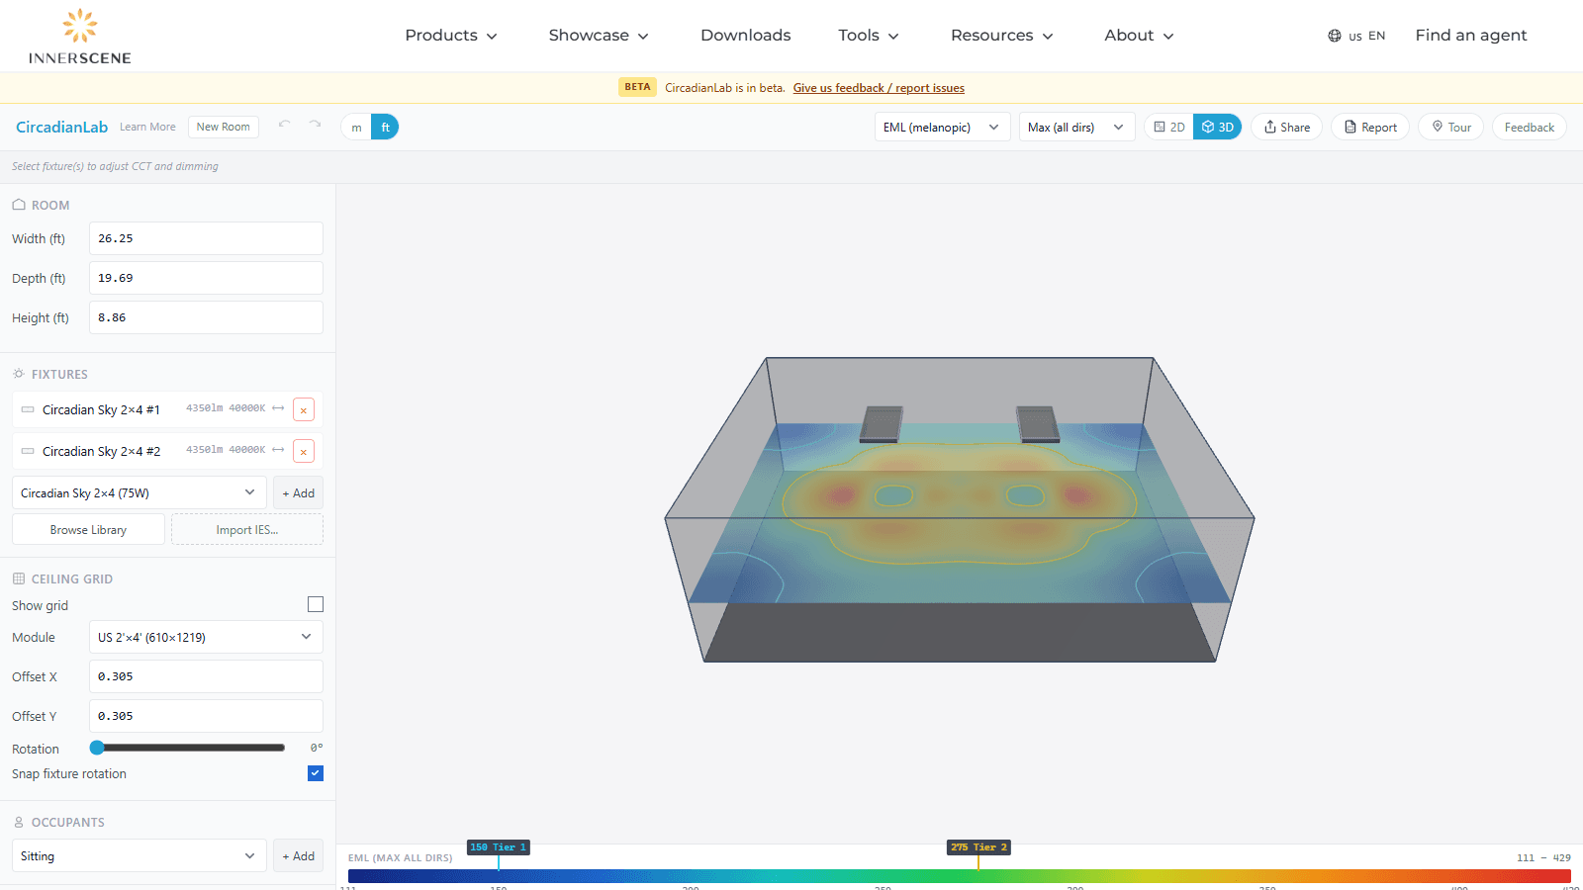Click the Fixtures section sun icon
The image size is (1583, 890).
[x=19, y=374]
